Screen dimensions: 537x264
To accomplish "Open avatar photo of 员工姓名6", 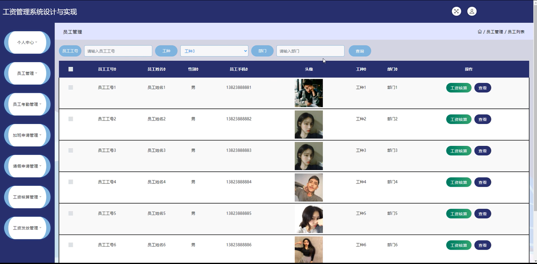I will click(309, 250).
